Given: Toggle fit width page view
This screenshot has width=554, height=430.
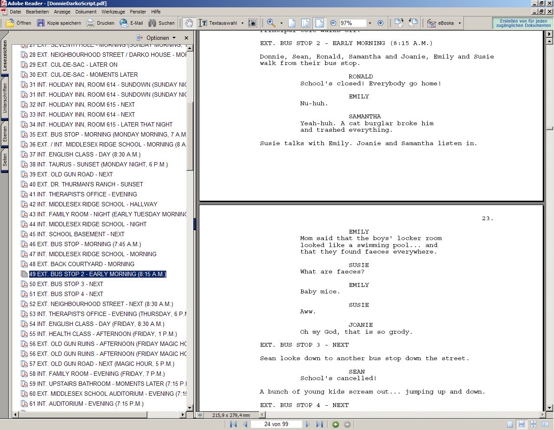Looking at the screenshot, I should click(x=319, y=23).
